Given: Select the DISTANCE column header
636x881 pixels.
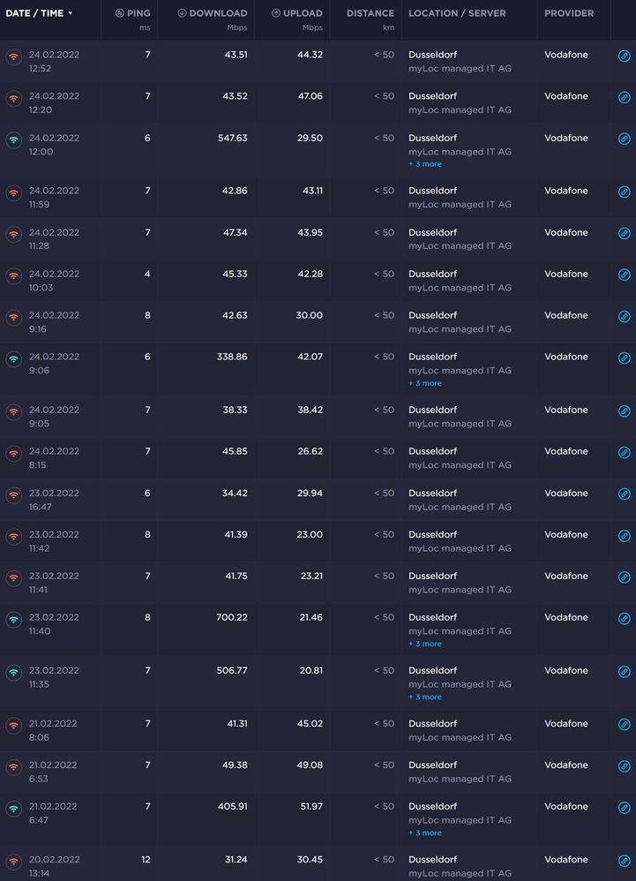Looking at the screenshot, I should pyautogui.click(x=369, y=12).
